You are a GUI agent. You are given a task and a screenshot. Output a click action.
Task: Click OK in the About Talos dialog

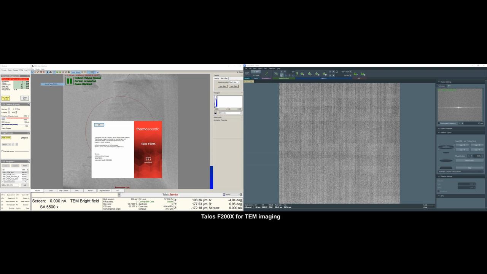[x=99, y=125]
